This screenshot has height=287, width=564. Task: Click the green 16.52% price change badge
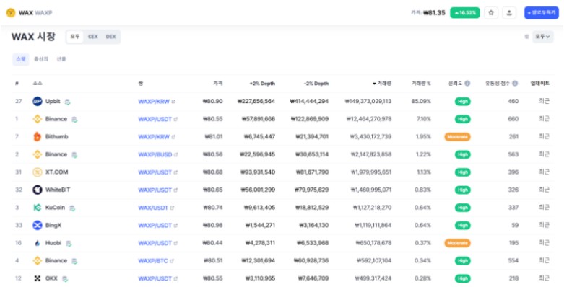(x=465, y=13)
